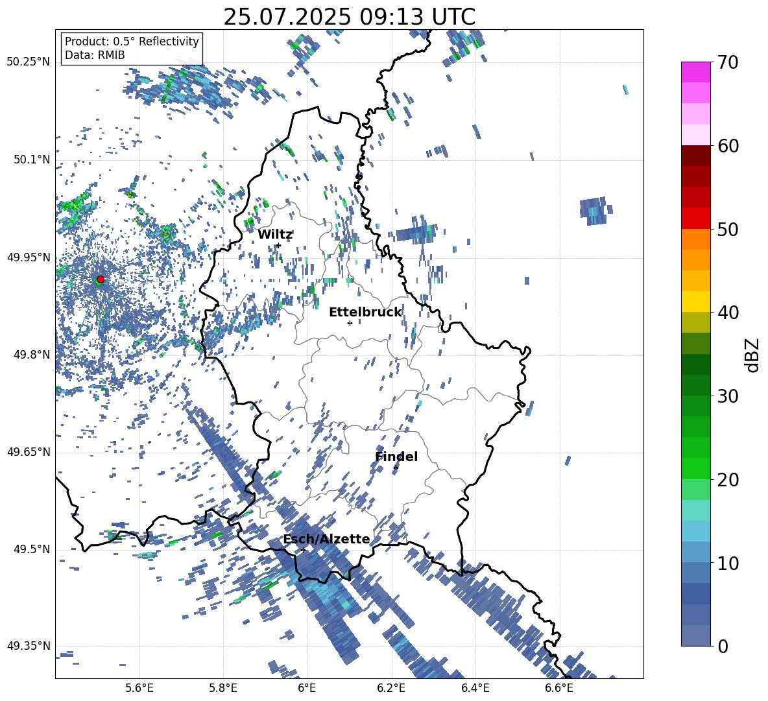Click the Wiltz city label
This screenshot has height=701, width=768.
point(275,235)
